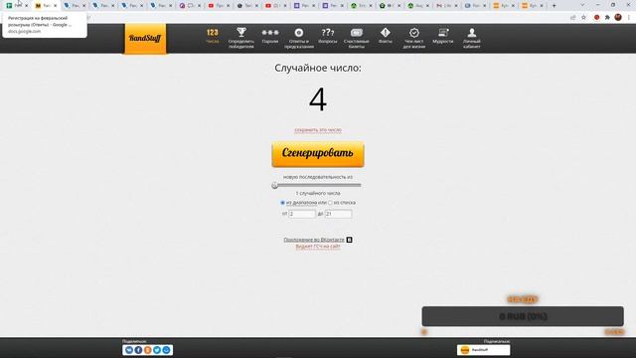Switch to the Gmail browser tab
This screenshot has width=636, height=358.
(446, 6)
